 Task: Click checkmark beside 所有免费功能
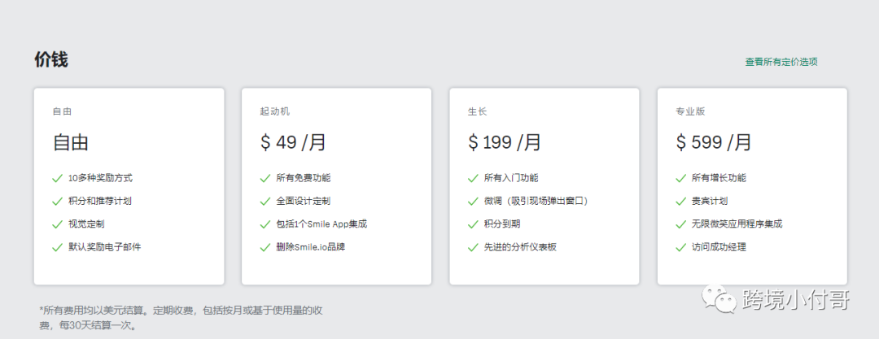point(265,178)
